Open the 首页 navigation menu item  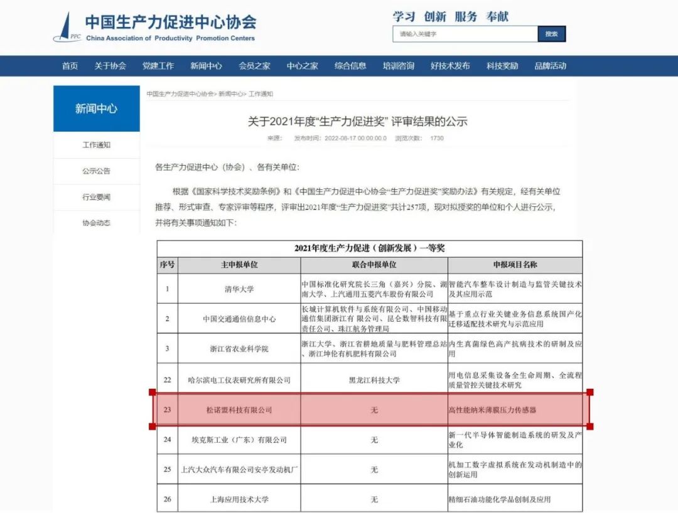pyautogui.click(x=70, y=66)
